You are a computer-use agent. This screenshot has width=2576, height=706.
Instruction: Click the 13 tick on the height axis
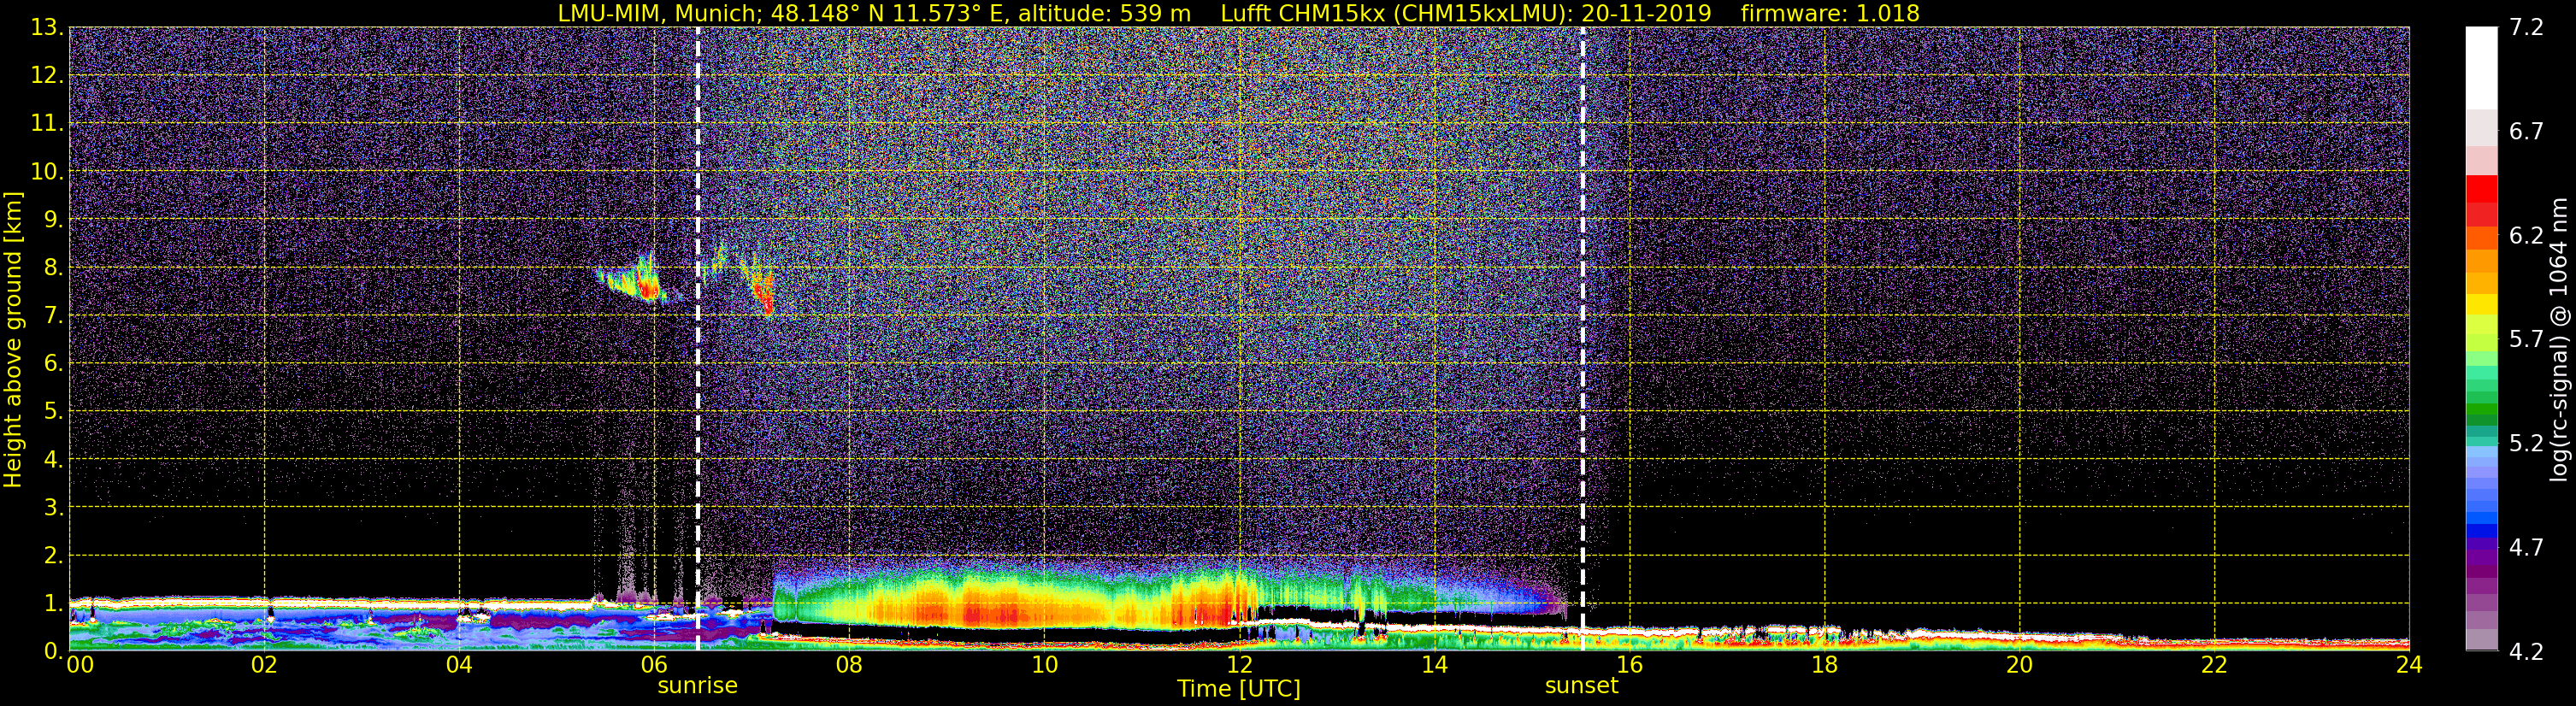46,28
